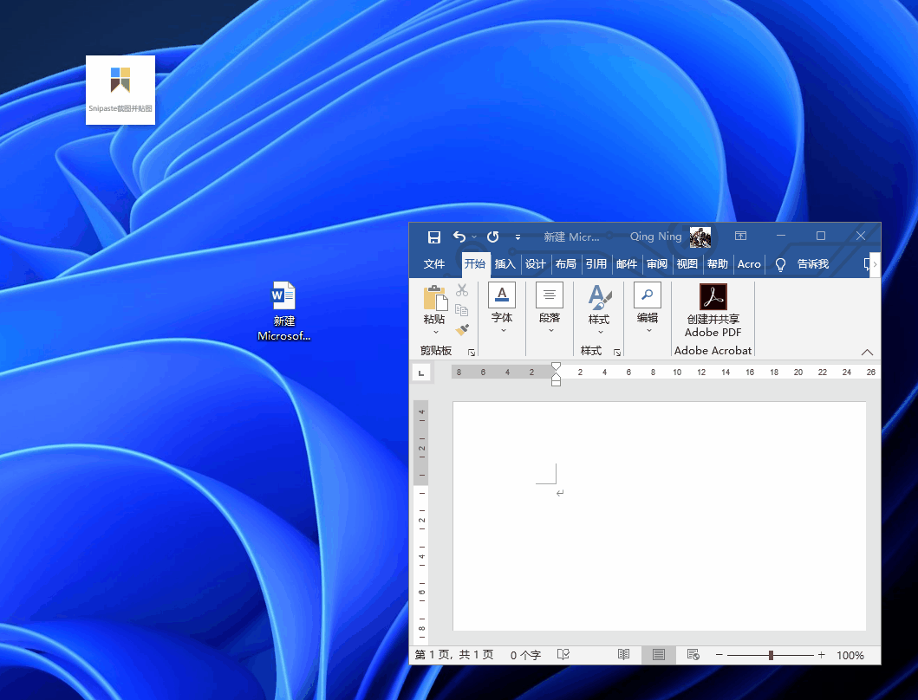
Task: Click the Qing Ning account avatar
Action: pos(700,237)
